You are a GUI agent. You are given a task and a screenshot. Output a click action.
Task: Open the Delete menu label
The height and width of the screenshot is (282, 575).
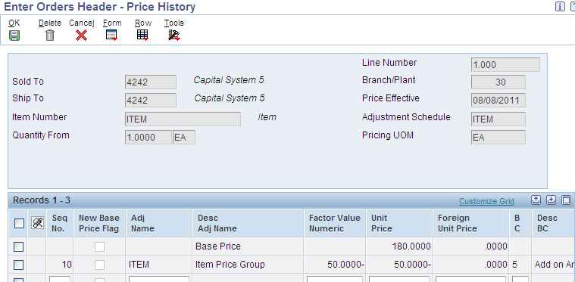50,23
